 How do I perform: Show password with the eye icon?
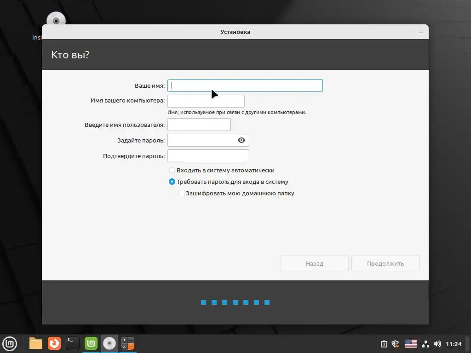coord(241,140)
